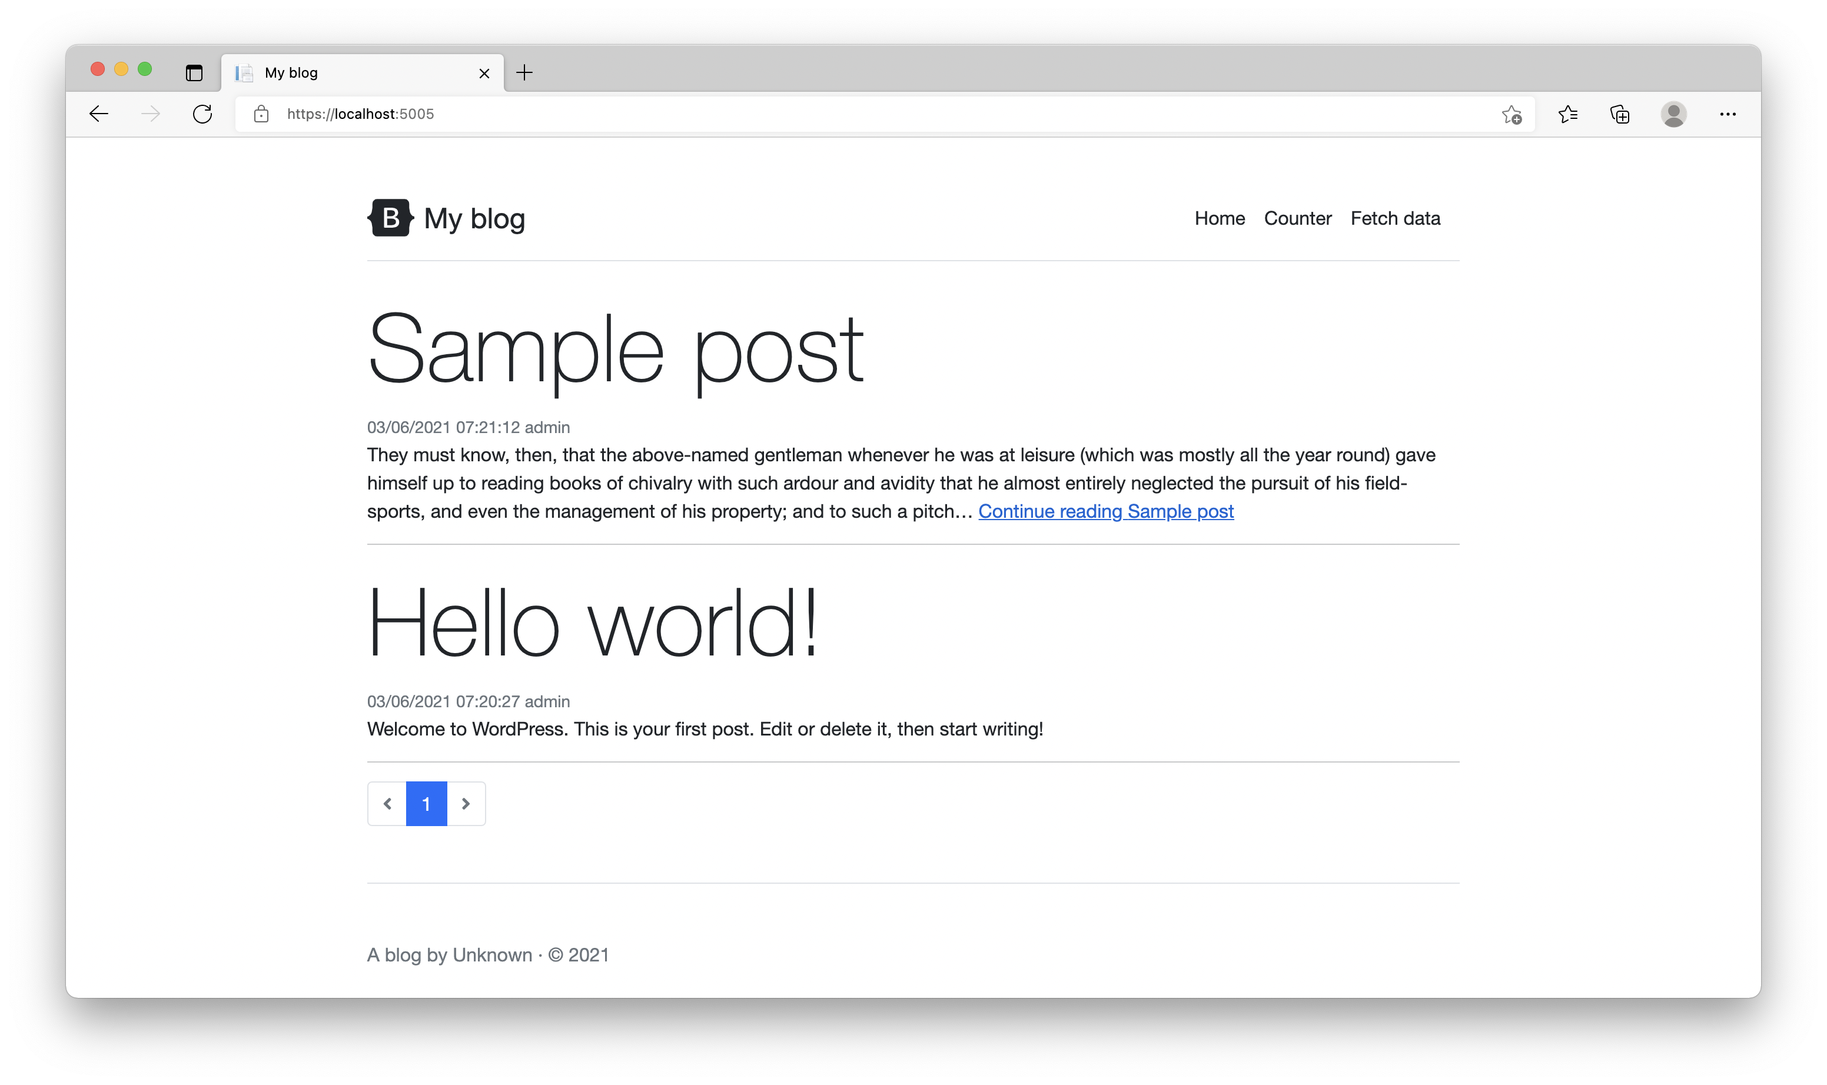
Task: Click the forward navigation arrow
Action: [151, 114]
